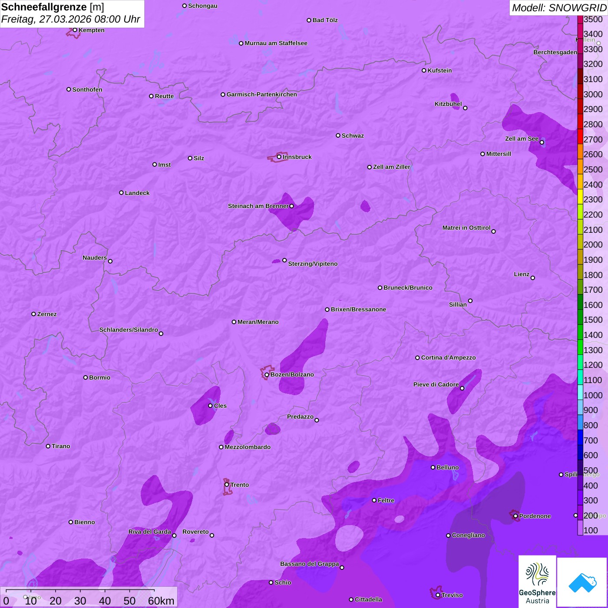608x608 pixels.
Task: Click the Pordenone city marker dot
Action: click(515, 516)
